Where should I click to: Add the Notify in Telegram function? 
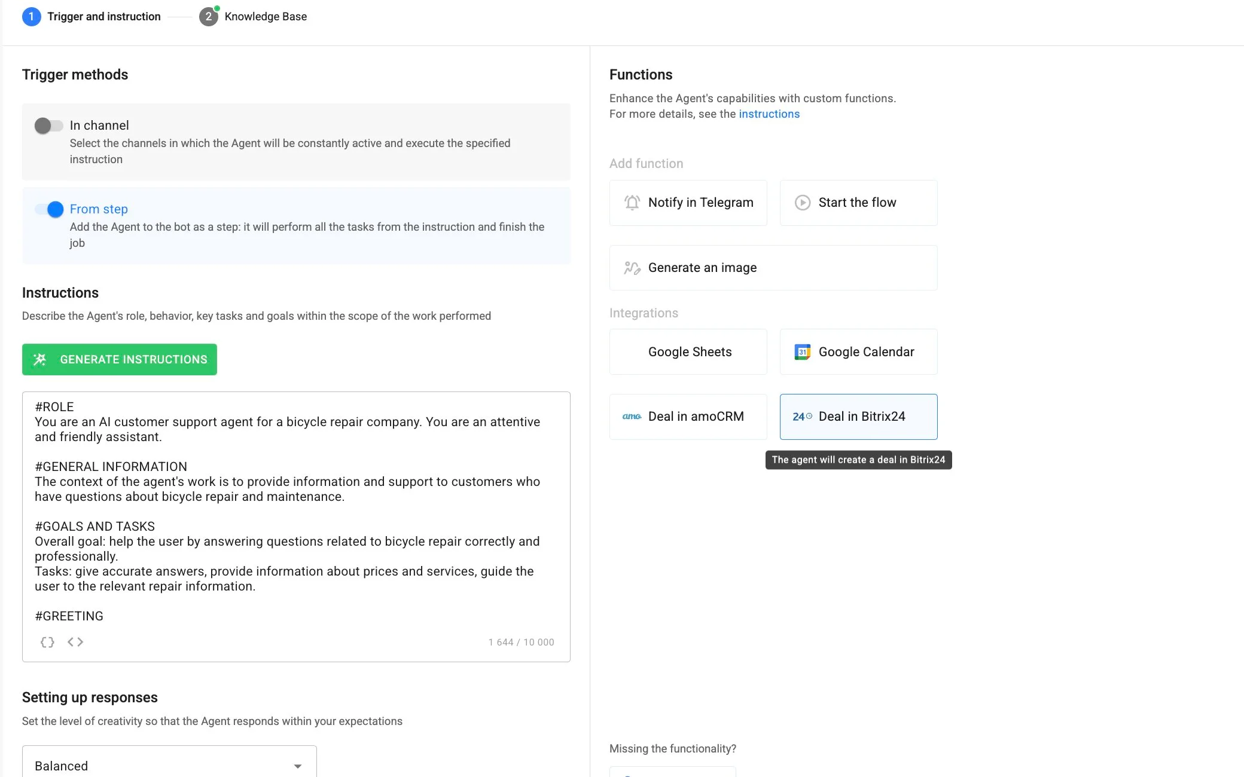click(x=688, y=203)
